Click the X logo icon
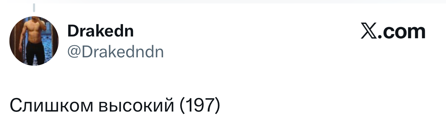 [x=369, y=32]
